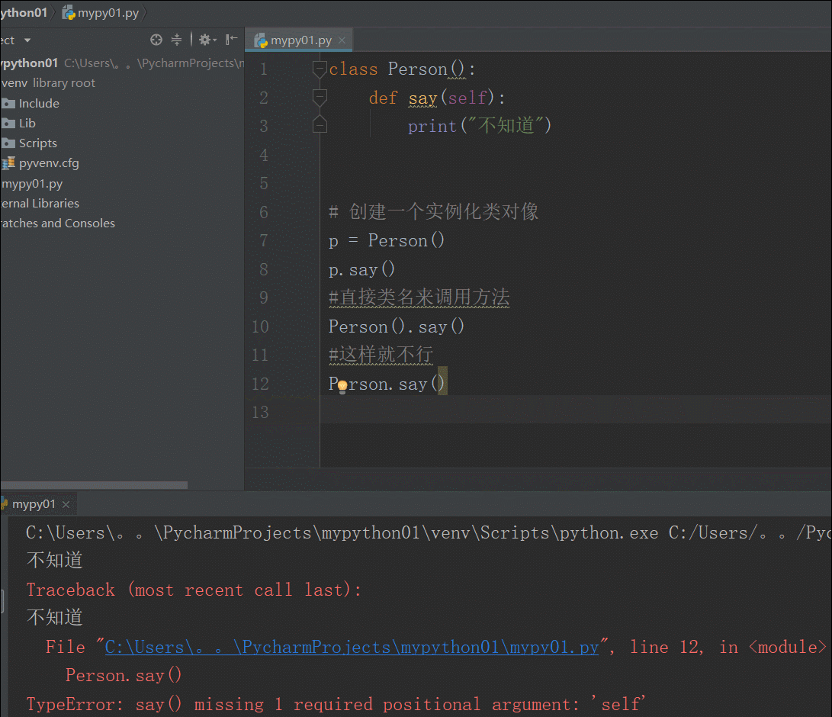Viewport: 832px width, 717px height.
Task: Click the Python file icon on editor tab
Action: (x=261, y=40)
